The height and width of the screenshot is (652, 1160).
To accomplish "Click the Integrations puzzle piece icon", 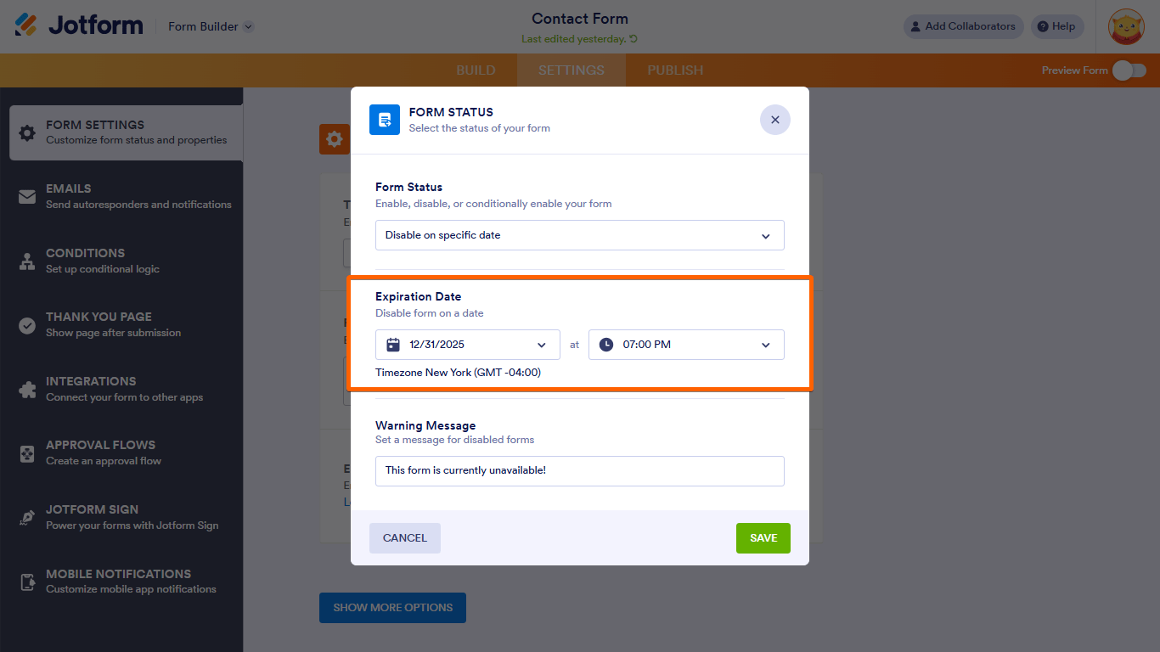I will pos(27,390).
